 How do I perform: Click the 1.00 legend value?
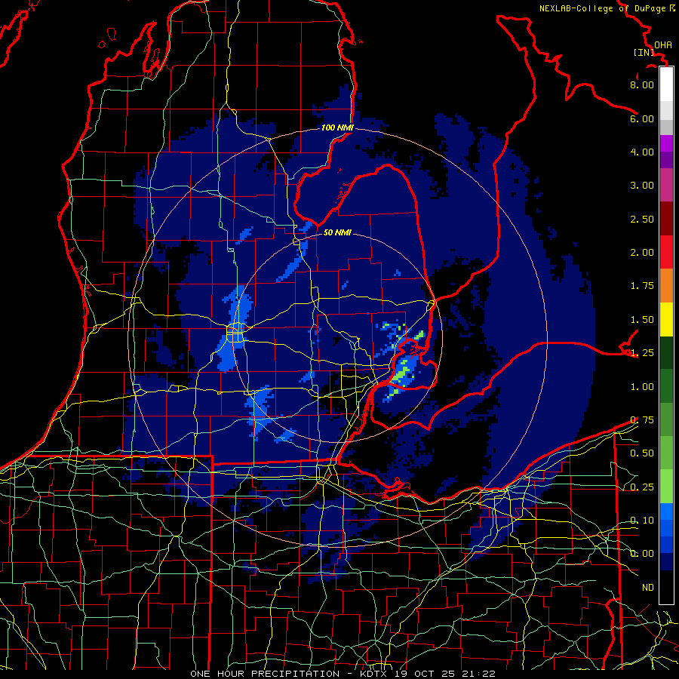point(642,387)
